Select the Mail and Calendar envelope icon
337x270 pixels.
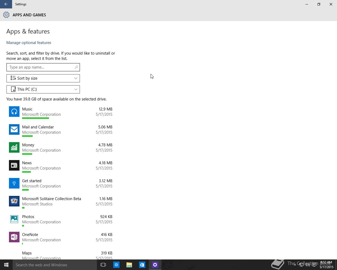(x=14, y=129)
